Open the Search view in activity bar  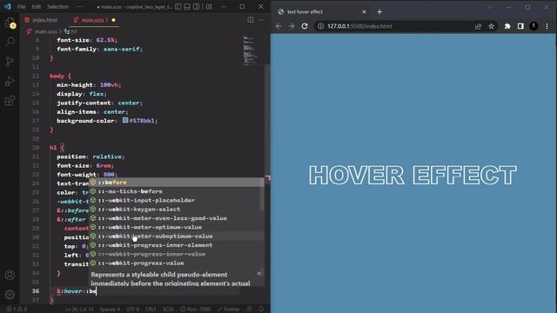10,42
